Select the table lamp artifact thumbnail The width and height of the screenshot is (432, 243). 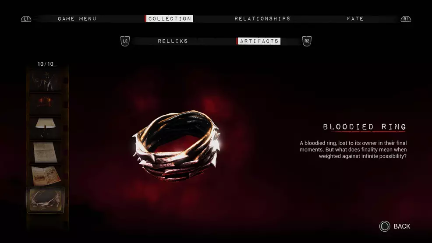46,128
